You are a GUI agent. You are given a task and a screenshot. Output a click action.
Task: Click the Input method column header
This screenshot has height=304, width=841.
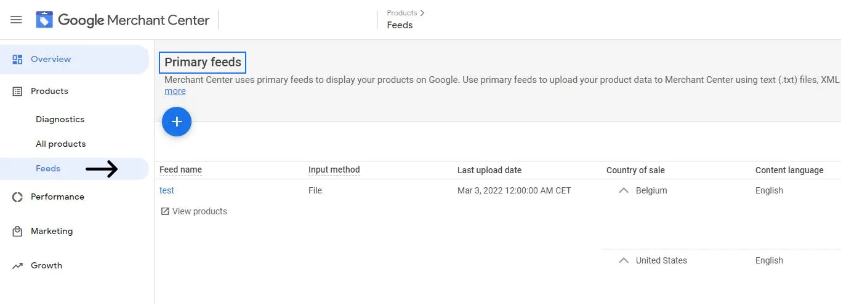pos(334,170)
